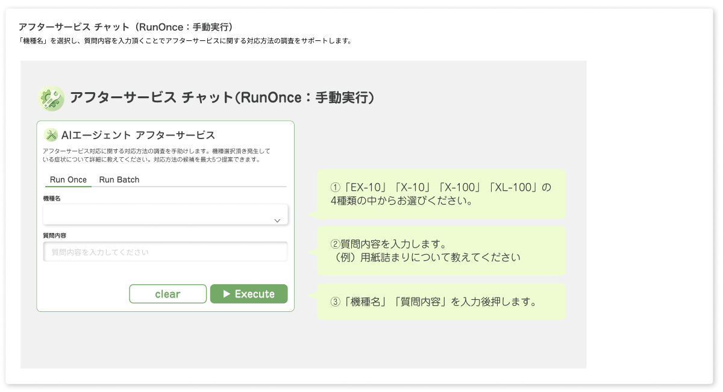Click the page header アフターサービス チャット text
723x392 pixels.
(x=126, y=27)
